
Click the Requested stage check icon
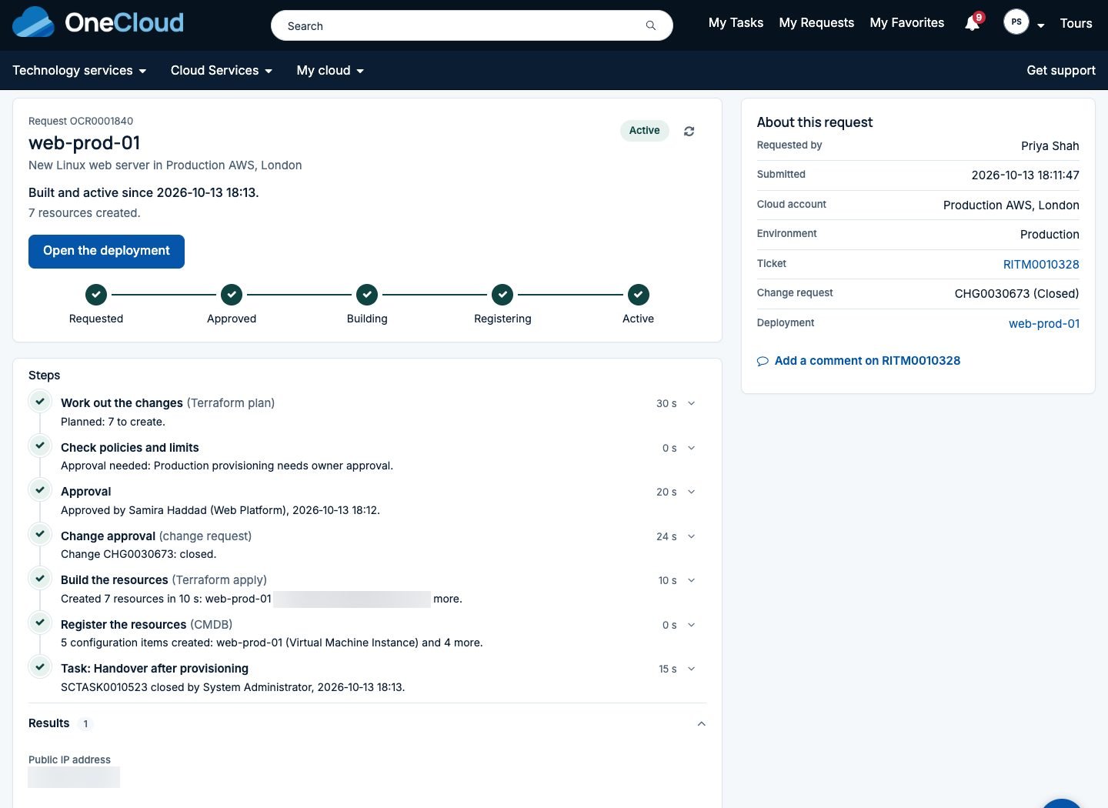tap(96, 295)
